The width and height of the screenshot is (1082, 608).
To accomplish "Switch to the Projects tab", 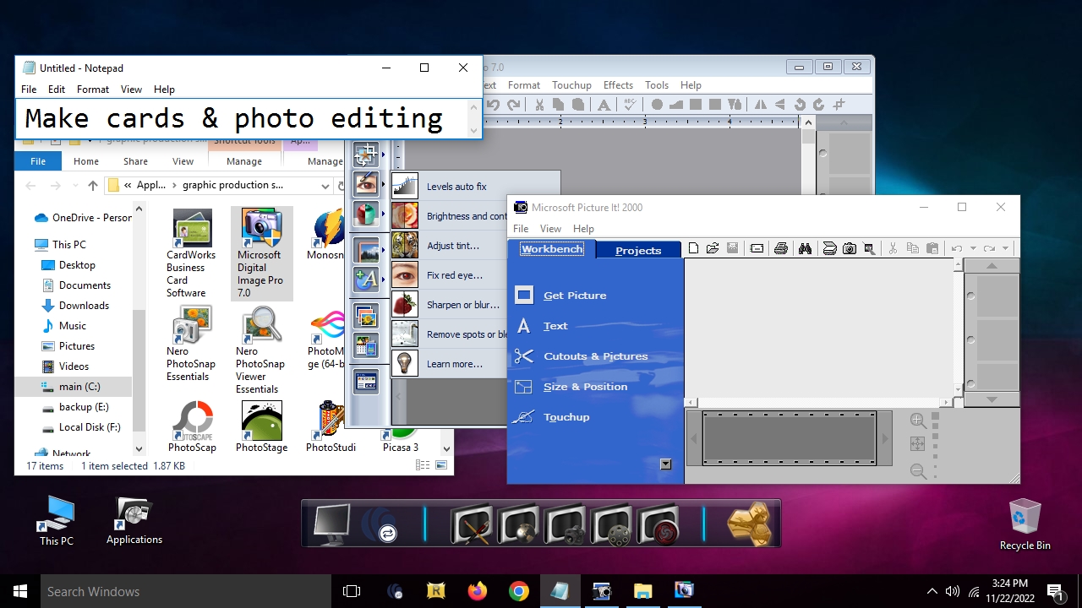I will point(638,250).
